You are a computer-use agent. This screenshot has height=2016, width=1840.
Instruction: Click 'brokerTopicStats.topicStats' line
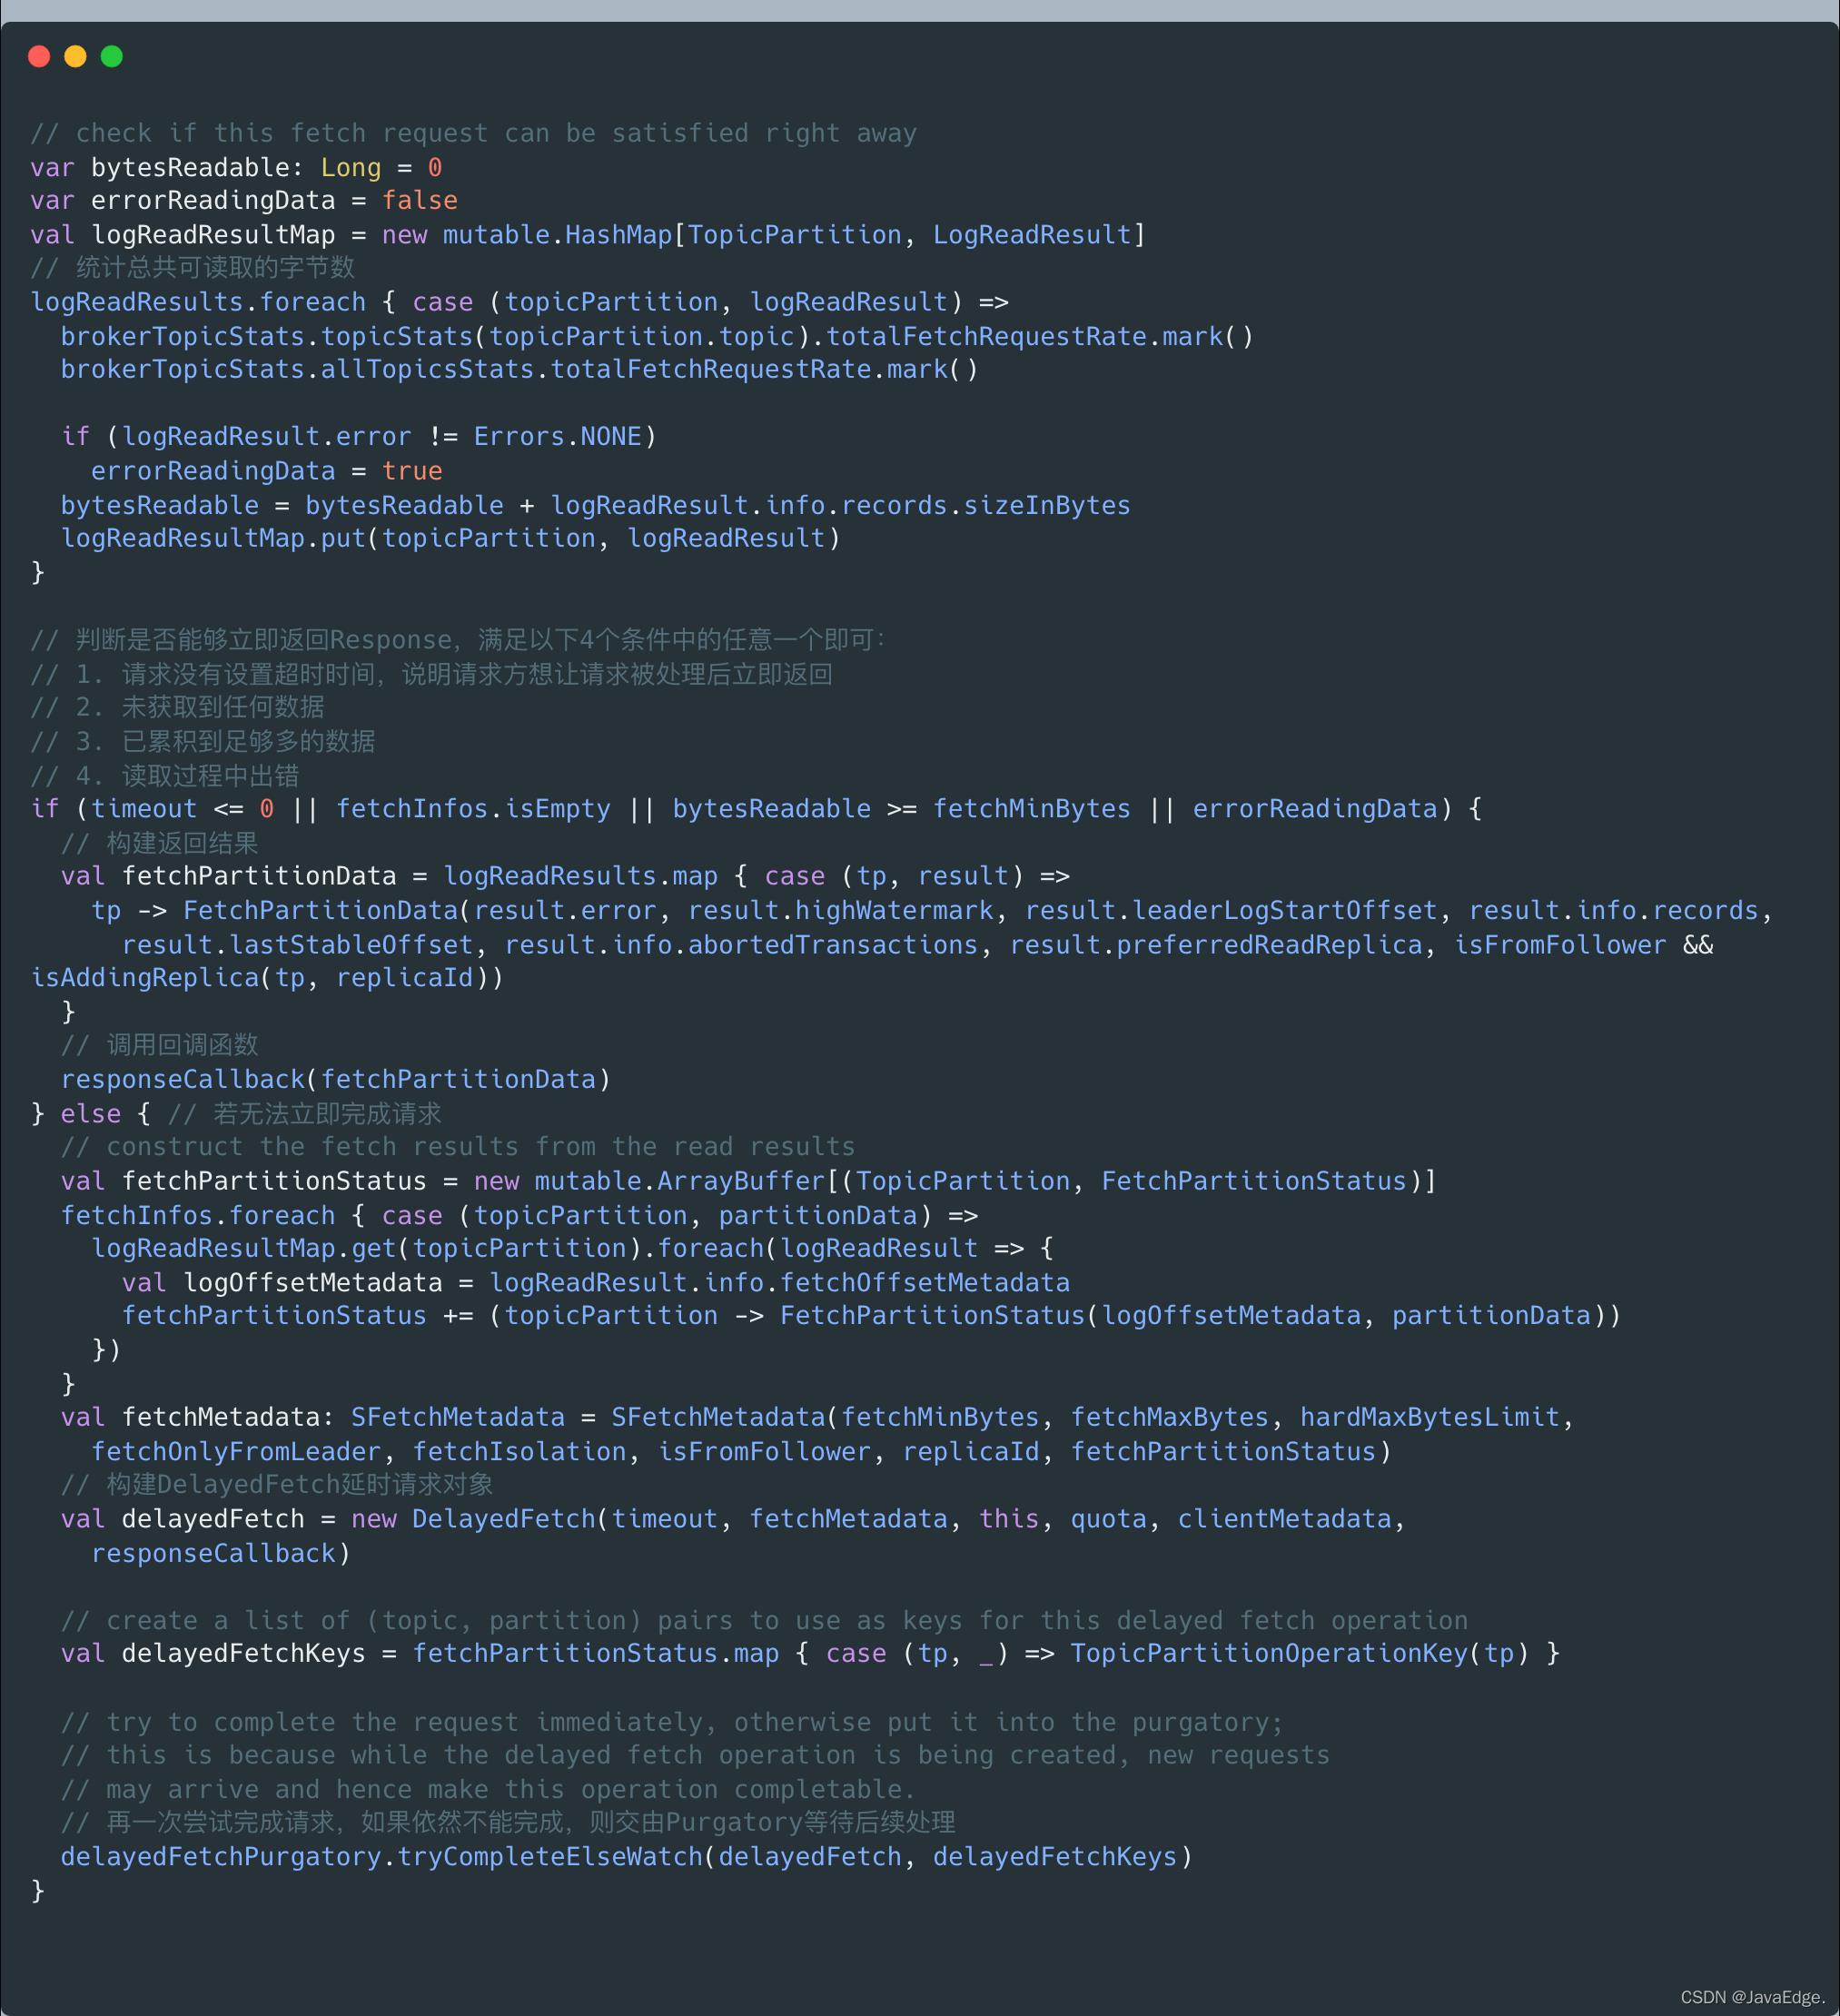click(x=657, y=336)
